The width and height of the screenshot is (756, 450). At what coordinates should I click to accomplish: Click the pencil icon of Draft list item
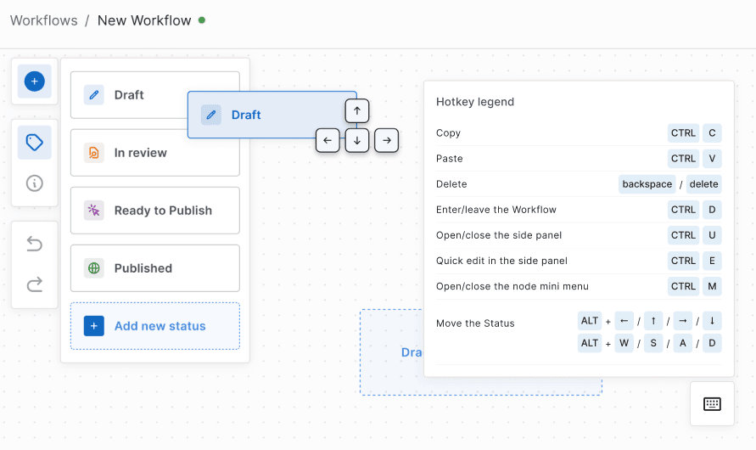[x=94, y=95]
